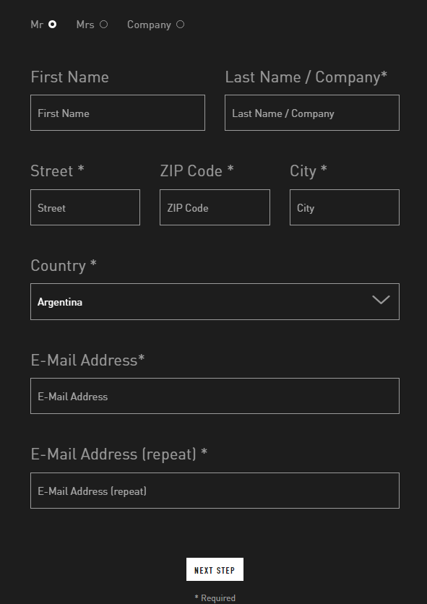Click the 'Last Name / Company*' heading label
Image resolution: width=427 pixels, height=604 pixels.
[x=306, y=77]
